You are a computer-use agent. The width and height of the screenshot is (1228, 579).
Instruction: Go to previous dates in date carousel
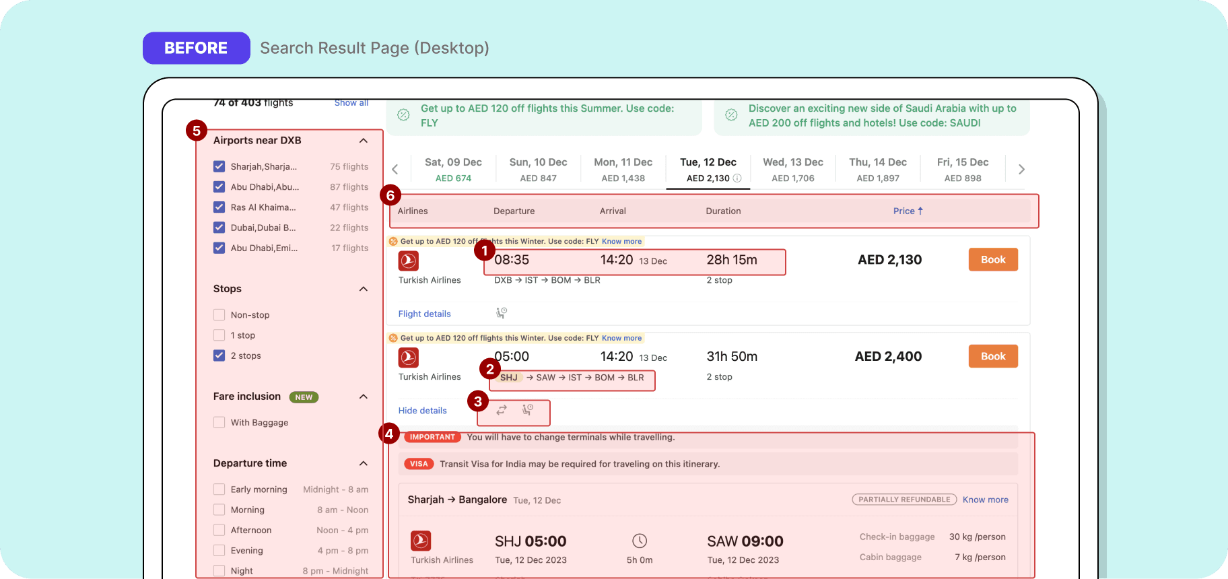point(395,170)
